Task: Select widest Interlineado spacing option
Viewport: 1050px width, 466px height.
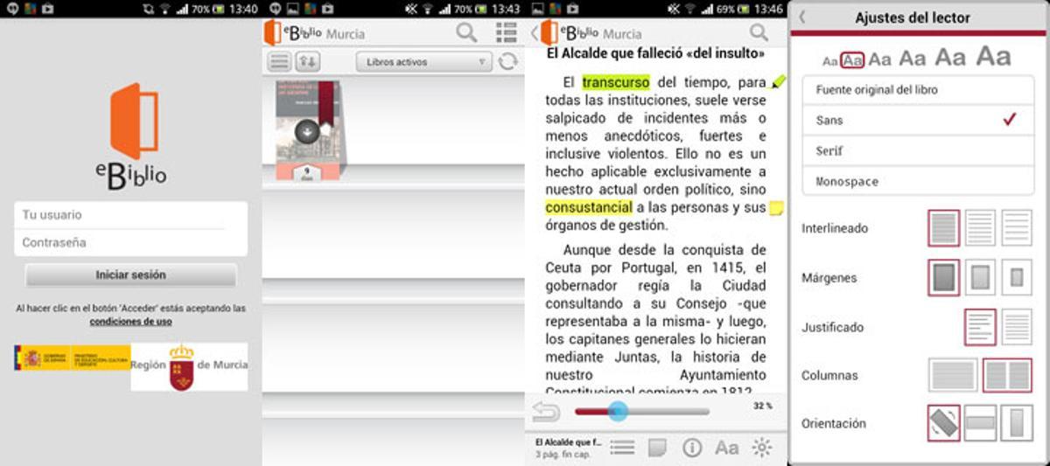Action: click(x=1017, y=228)
